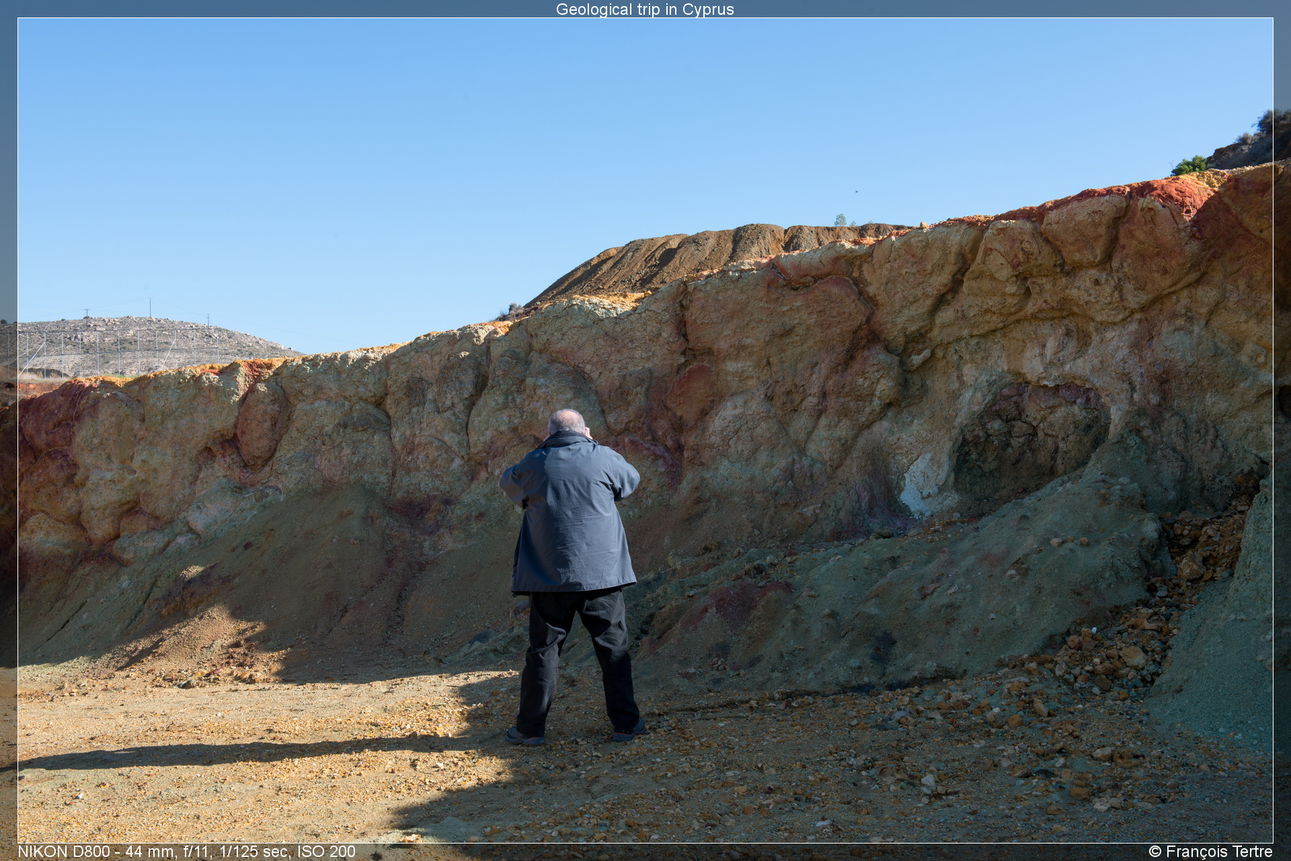Click the NIKON D800 EXIF info caption
The width and height of the screenshot is (1291, 861).
point(186,852)
